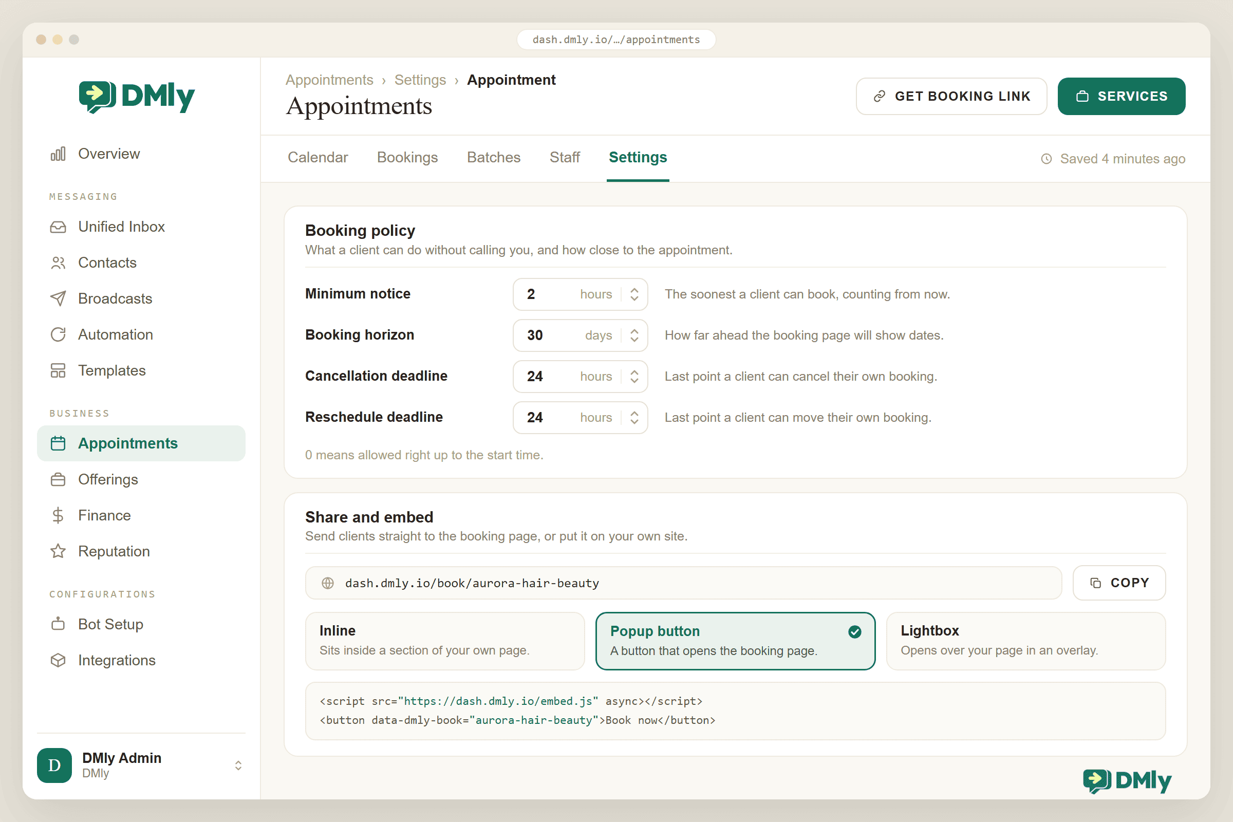Click the link icon in Get Booking Link

click(x=880, y=97)
